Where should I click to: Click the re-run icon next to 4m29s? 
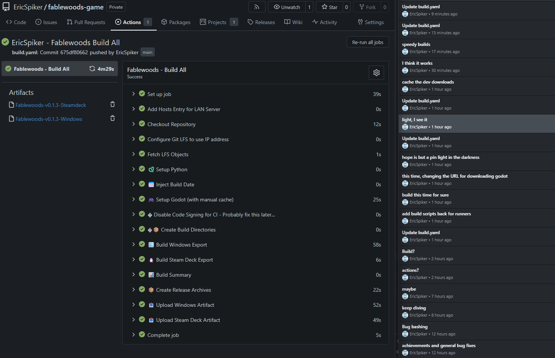[92, 69]
